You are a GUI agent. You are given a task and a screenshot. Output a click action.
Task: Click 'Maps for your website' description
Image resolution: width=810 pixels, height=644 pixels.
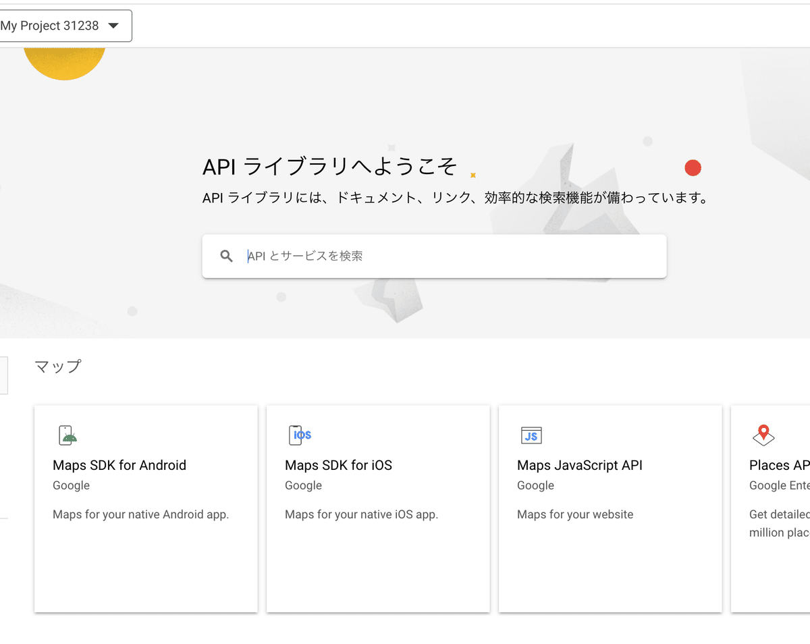coord(575,514)
